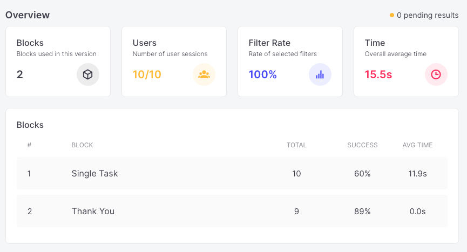467x252 pixels.
Task: Click the 60% success value for Single Task
Action: [362, 173]
